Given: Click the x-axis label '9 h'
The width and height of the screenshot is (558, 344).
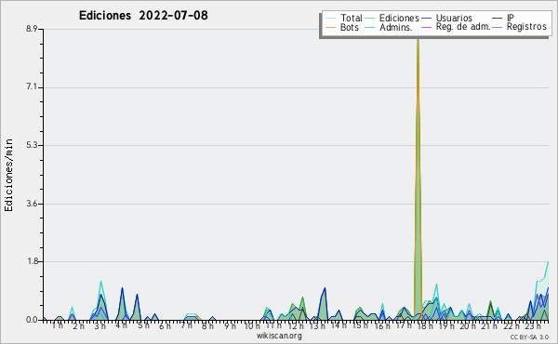Looking at the screenshot, I should [x=230, y=325].
